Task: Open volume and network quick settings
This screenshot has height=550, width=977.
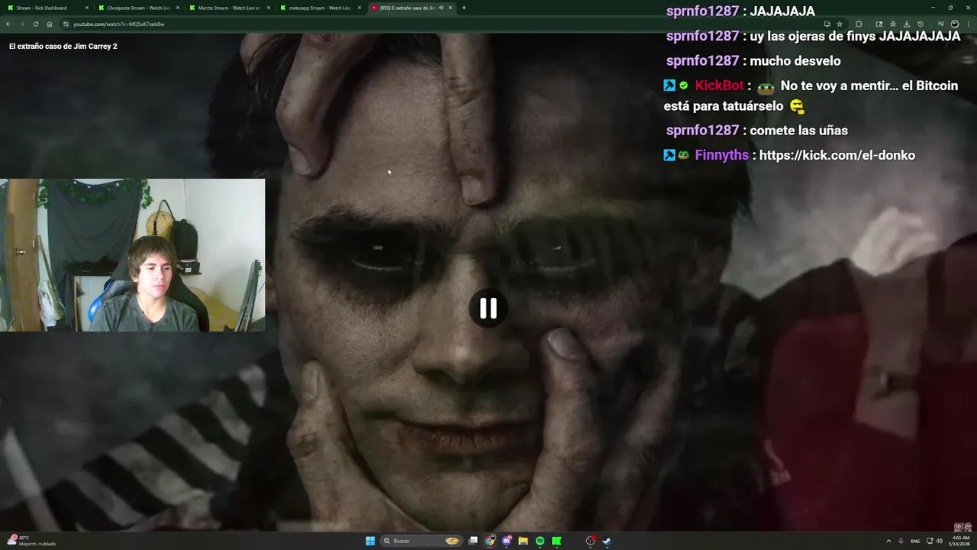Action: pyautogui.click(x=934, y=541)
